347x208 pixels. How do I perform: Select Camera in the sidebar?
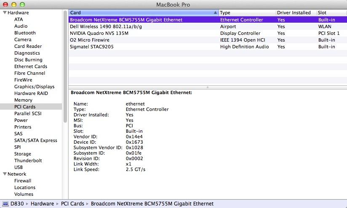(23, 39)
